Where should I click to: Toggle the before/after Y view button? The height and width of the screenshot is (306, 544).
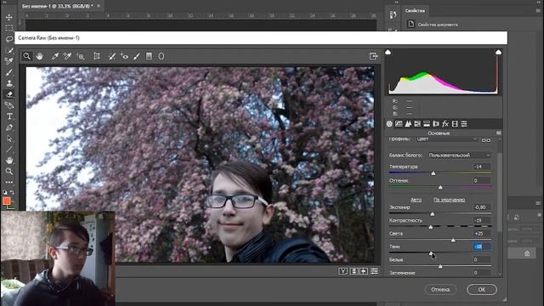pyautogui.click(x=343, y=271)
